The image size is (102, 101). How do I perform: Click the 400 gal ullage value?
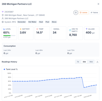90,33
